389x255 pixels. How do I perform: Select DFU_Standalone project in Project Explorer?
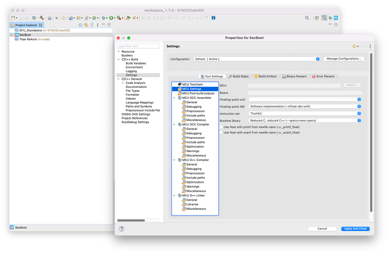click(42, 30)
